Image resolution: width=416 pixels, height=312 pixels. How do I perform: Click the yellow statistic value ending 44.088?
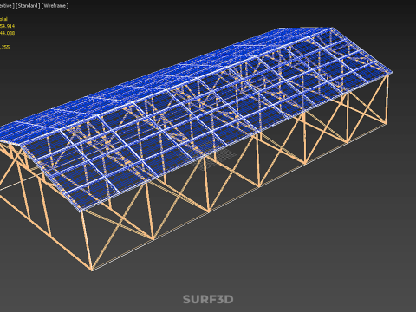[x=7, y=33]
